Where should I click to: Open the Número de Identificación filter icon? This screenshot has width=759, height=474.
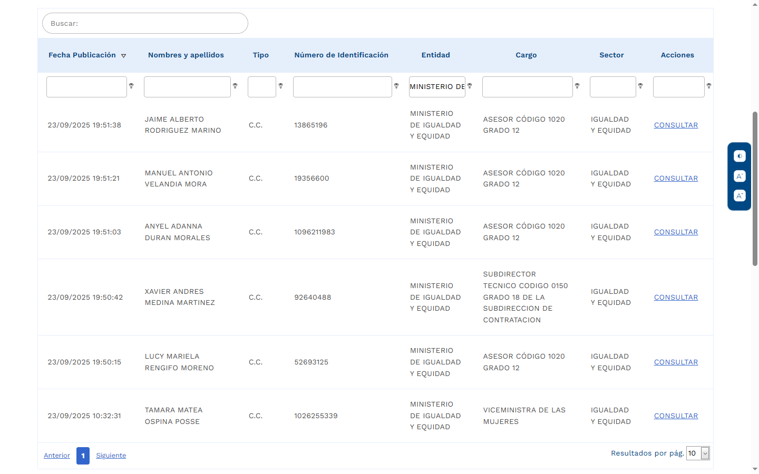click(x=396, y=86)
